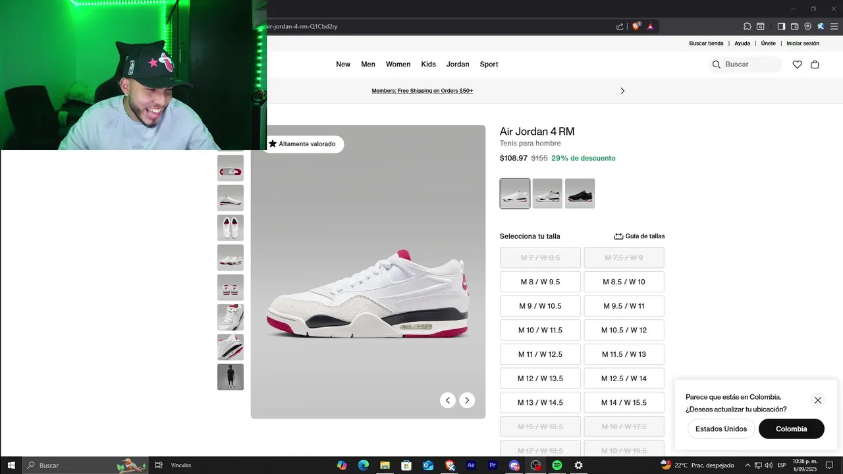The image size is (843, 474).
Task: Open Microsoft Store from taskbar
Action: 406,465
